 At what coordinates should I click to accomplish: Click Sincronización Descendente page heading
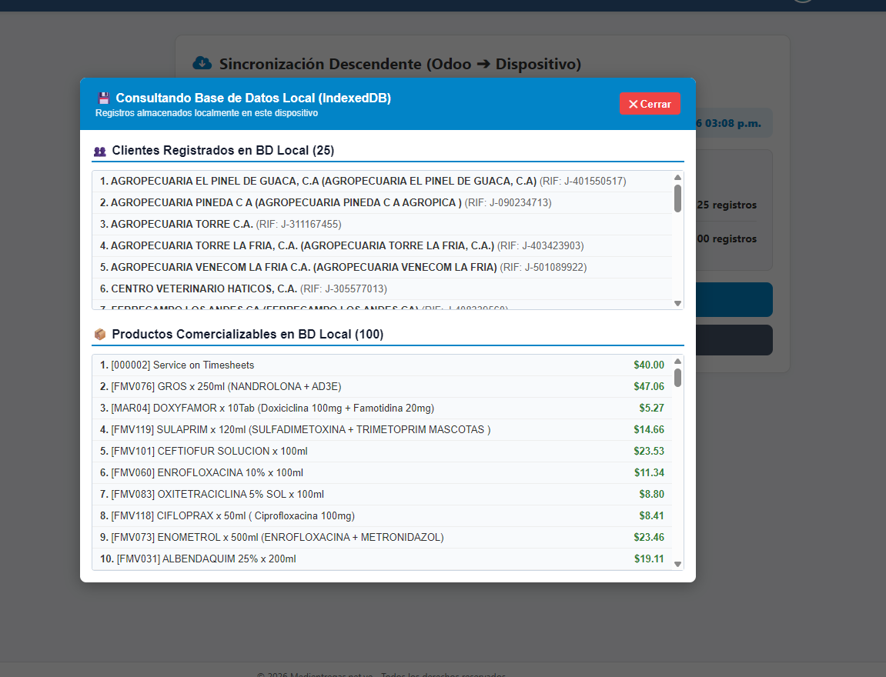click(400, 64)
